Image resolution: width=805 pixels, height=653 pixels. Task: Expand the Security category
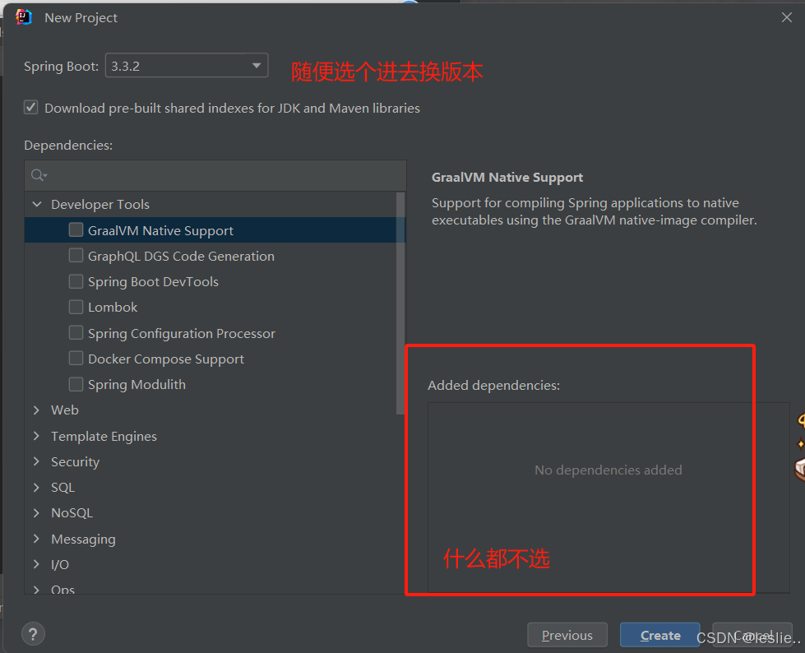pyautogui.click(x=36, y=461)
